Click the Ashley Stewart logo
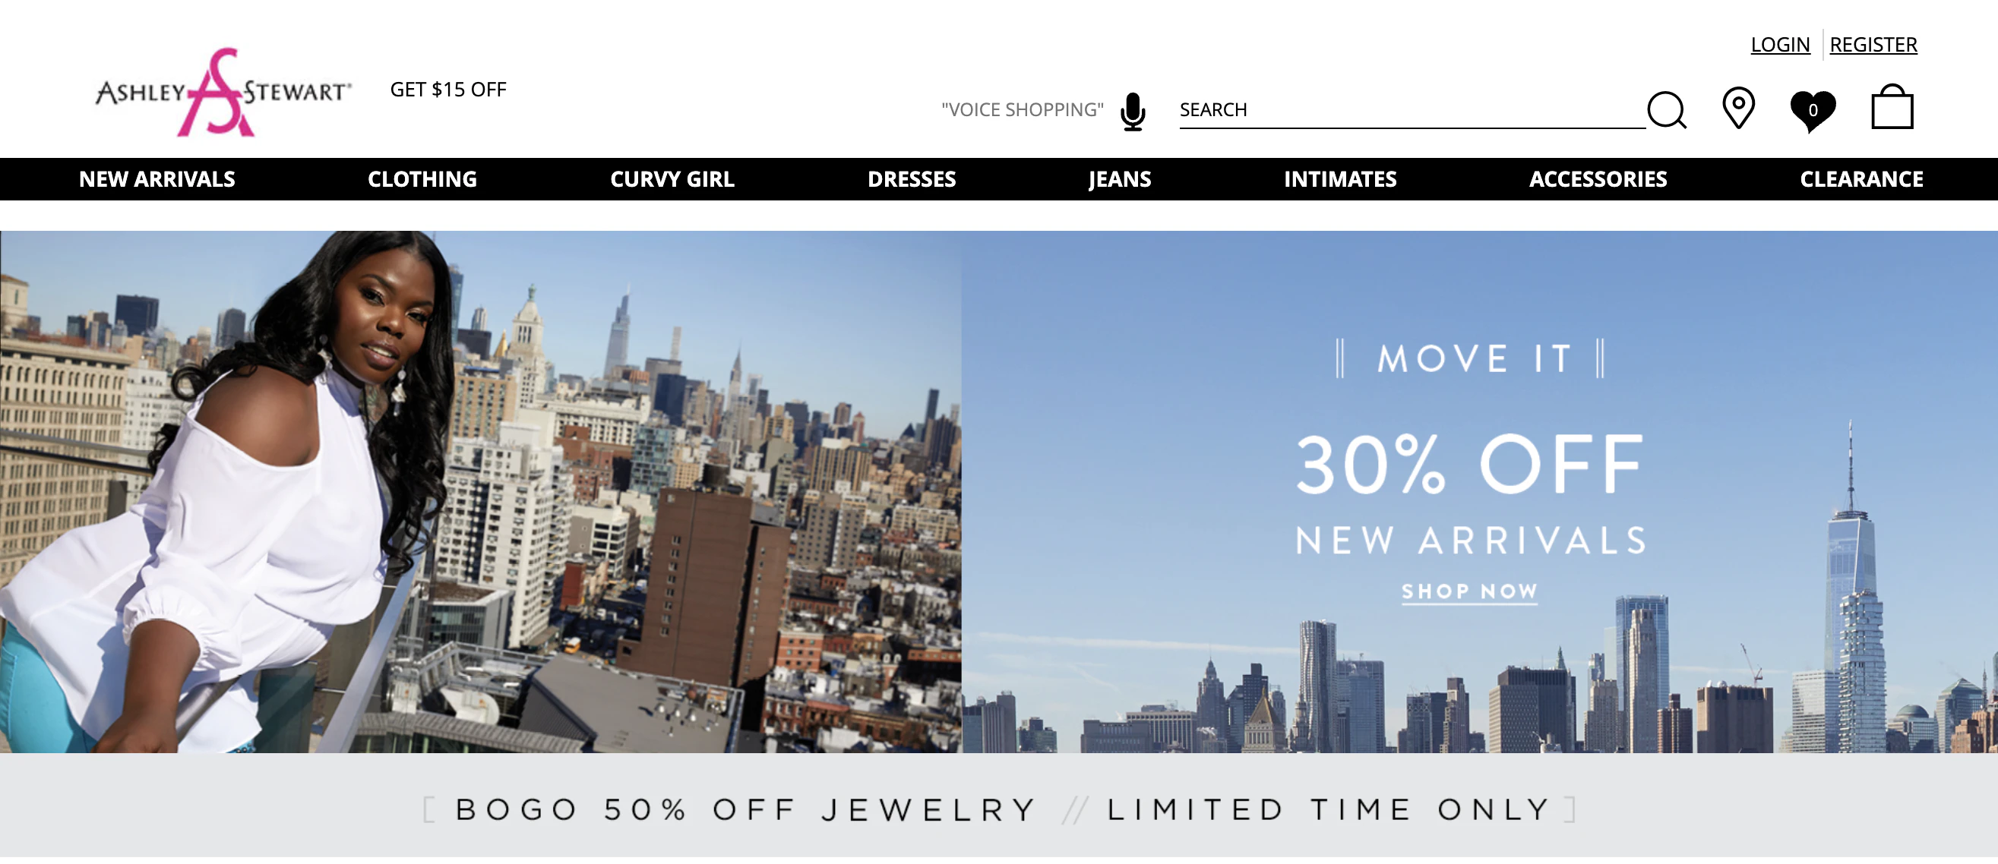Screen dimensions: 1998x864 (223, 92)
